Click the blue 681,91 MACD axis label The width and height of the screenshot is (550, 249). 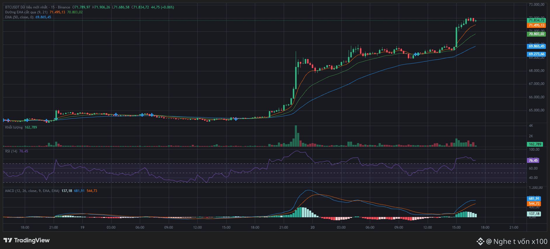(x=534, y=199)
